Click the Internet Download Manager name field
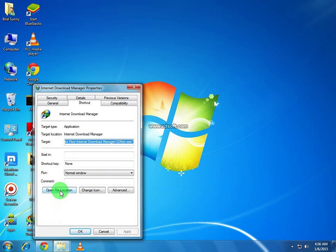The height and width of the screenshot is (252, 336). tap(79, 114)
